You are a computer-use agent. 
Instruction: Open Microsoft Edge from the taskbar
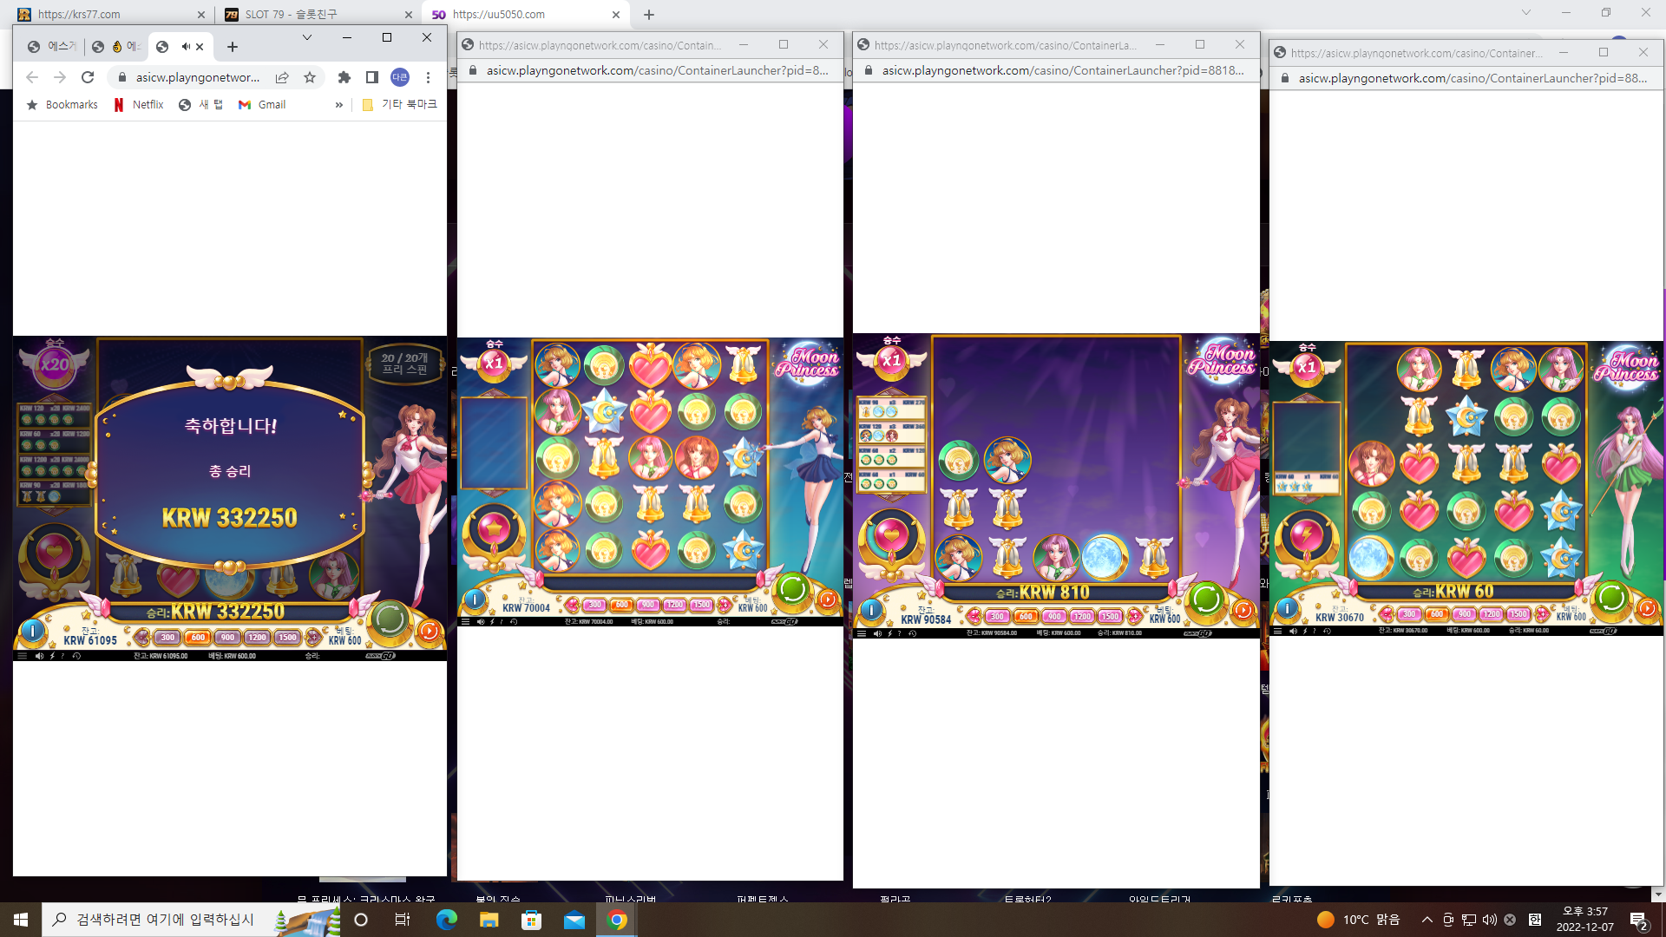pos(446,920)
